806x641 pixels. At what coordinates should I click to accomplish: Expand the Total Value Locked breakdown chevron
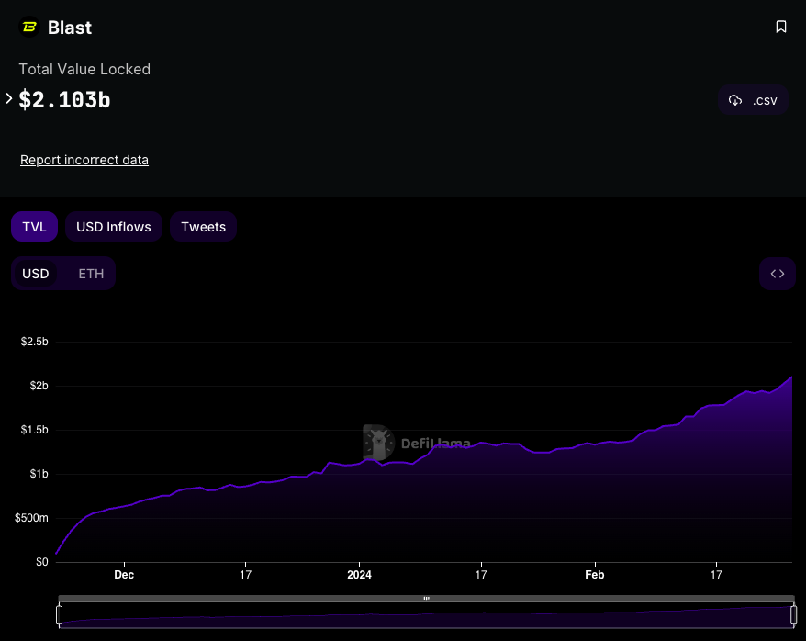[9, 98]
